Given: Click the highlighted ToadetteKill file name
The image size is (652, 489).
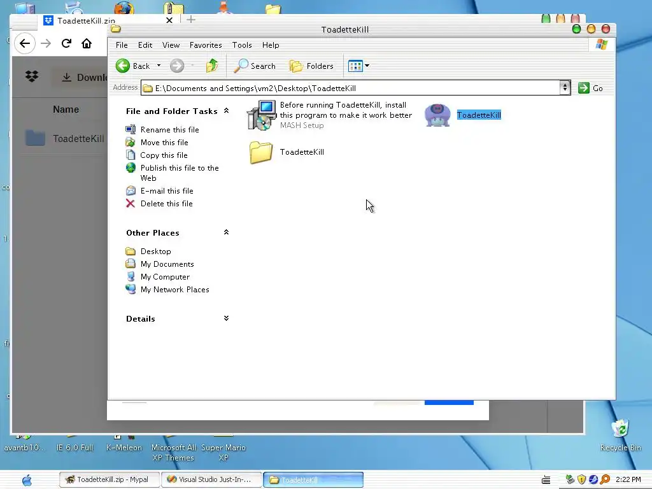Looking at the screenshot, I should 479,115.
